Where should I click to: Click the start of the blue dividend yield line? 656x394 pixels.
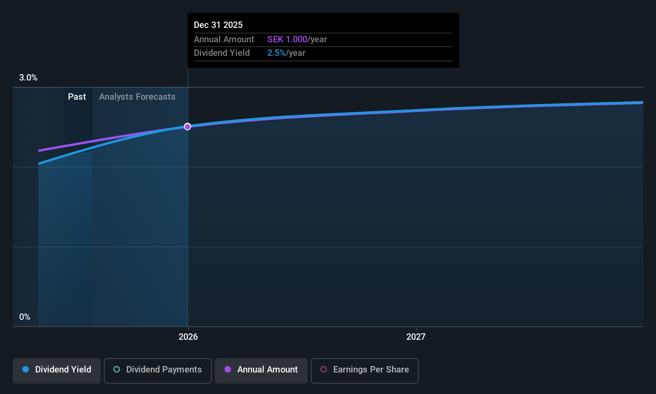pyautogui.click(x=39, y=164)
